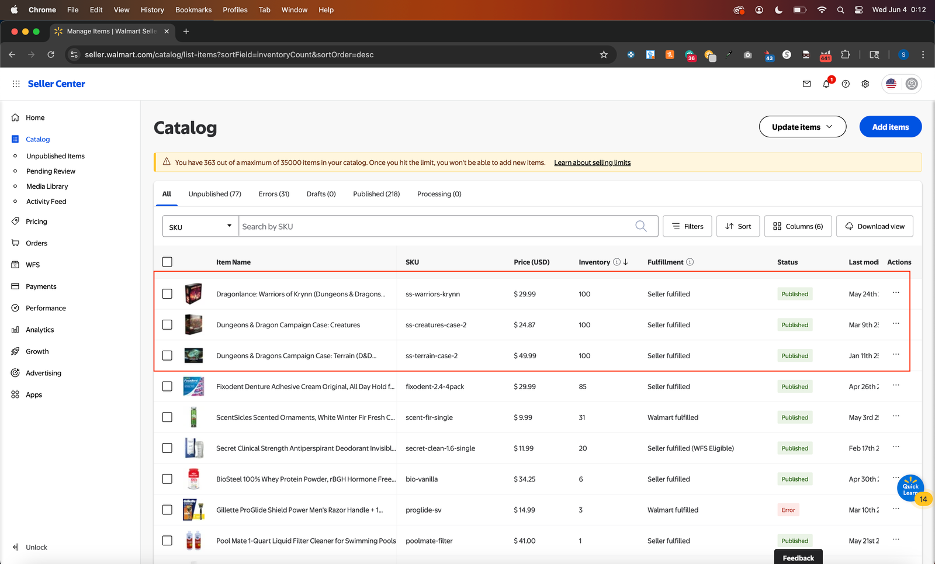935x564 pixels.
Task: Check the Campaign Case: Creatures row
Action: coord(167,325)
